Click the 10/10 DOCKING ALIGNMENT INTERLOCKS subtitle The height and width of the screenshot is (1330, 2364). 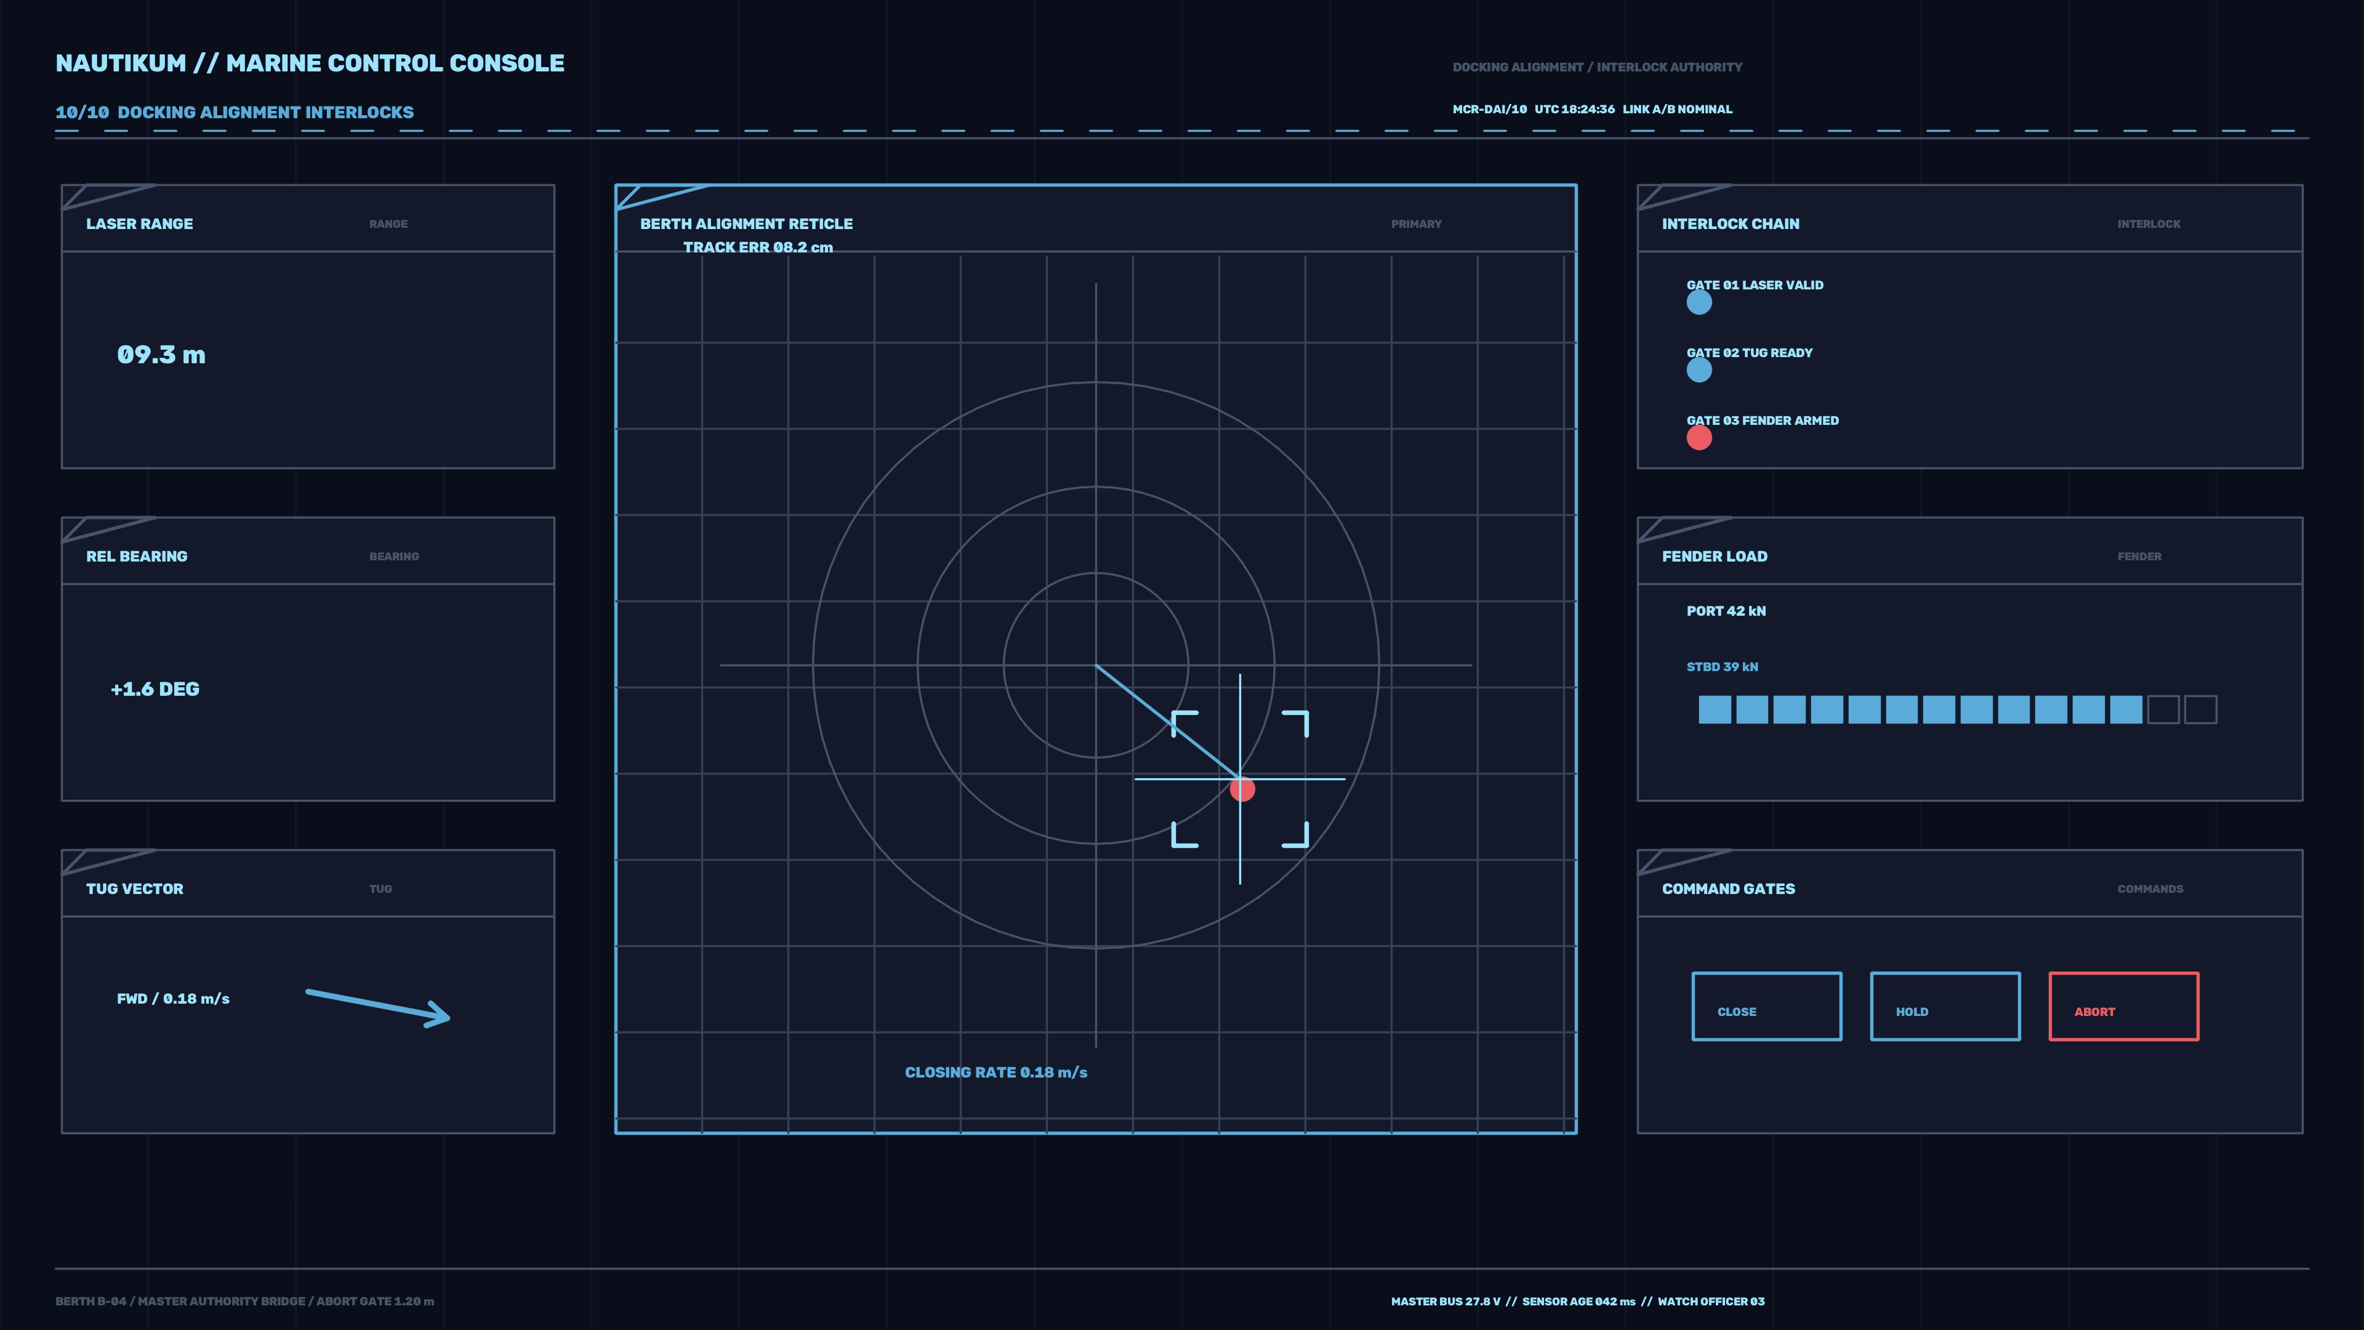click(x=234, y=112)
